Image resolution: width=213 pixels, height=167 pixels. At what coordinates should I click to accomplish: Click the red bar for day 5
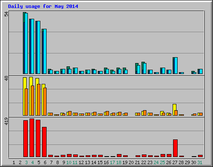(x=38, y=138)
